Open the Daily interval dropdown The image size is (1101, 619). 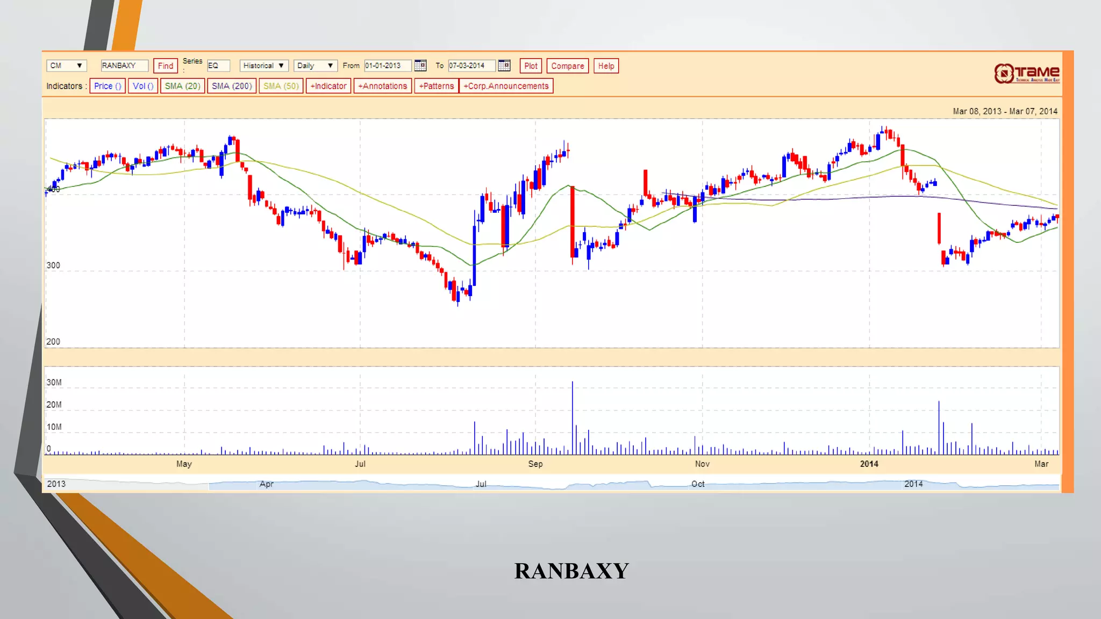[316, 66]
